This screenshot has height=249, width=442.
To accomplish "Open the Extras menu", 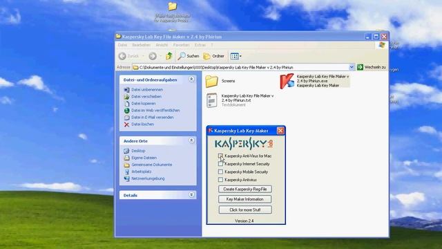I will tap(200, 45).
